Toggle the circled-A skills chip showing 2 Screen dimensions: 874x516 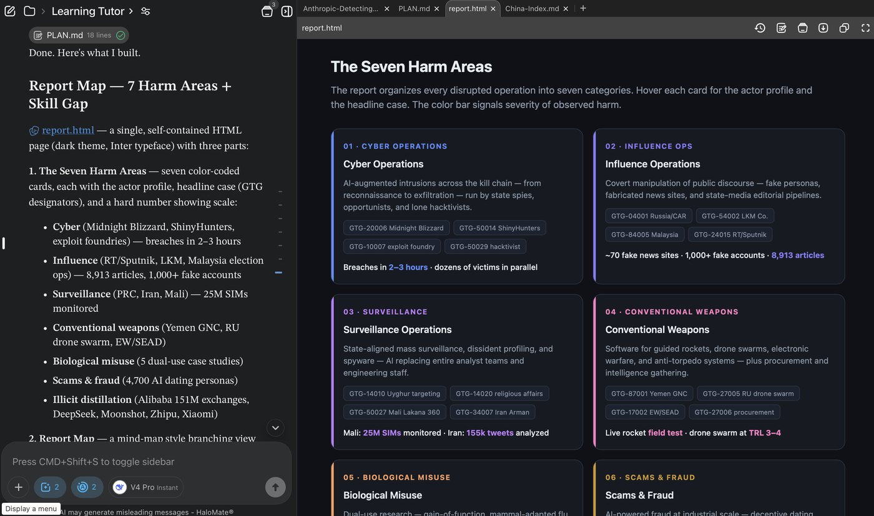[87, 487]
